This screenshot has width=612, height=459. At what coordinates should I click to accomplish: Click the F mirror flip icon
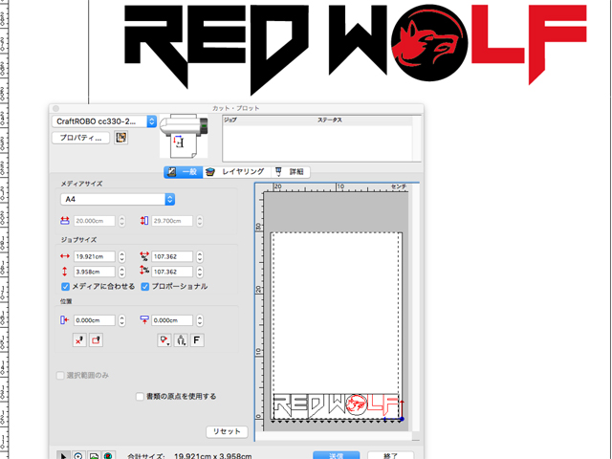tap(197, 340)
